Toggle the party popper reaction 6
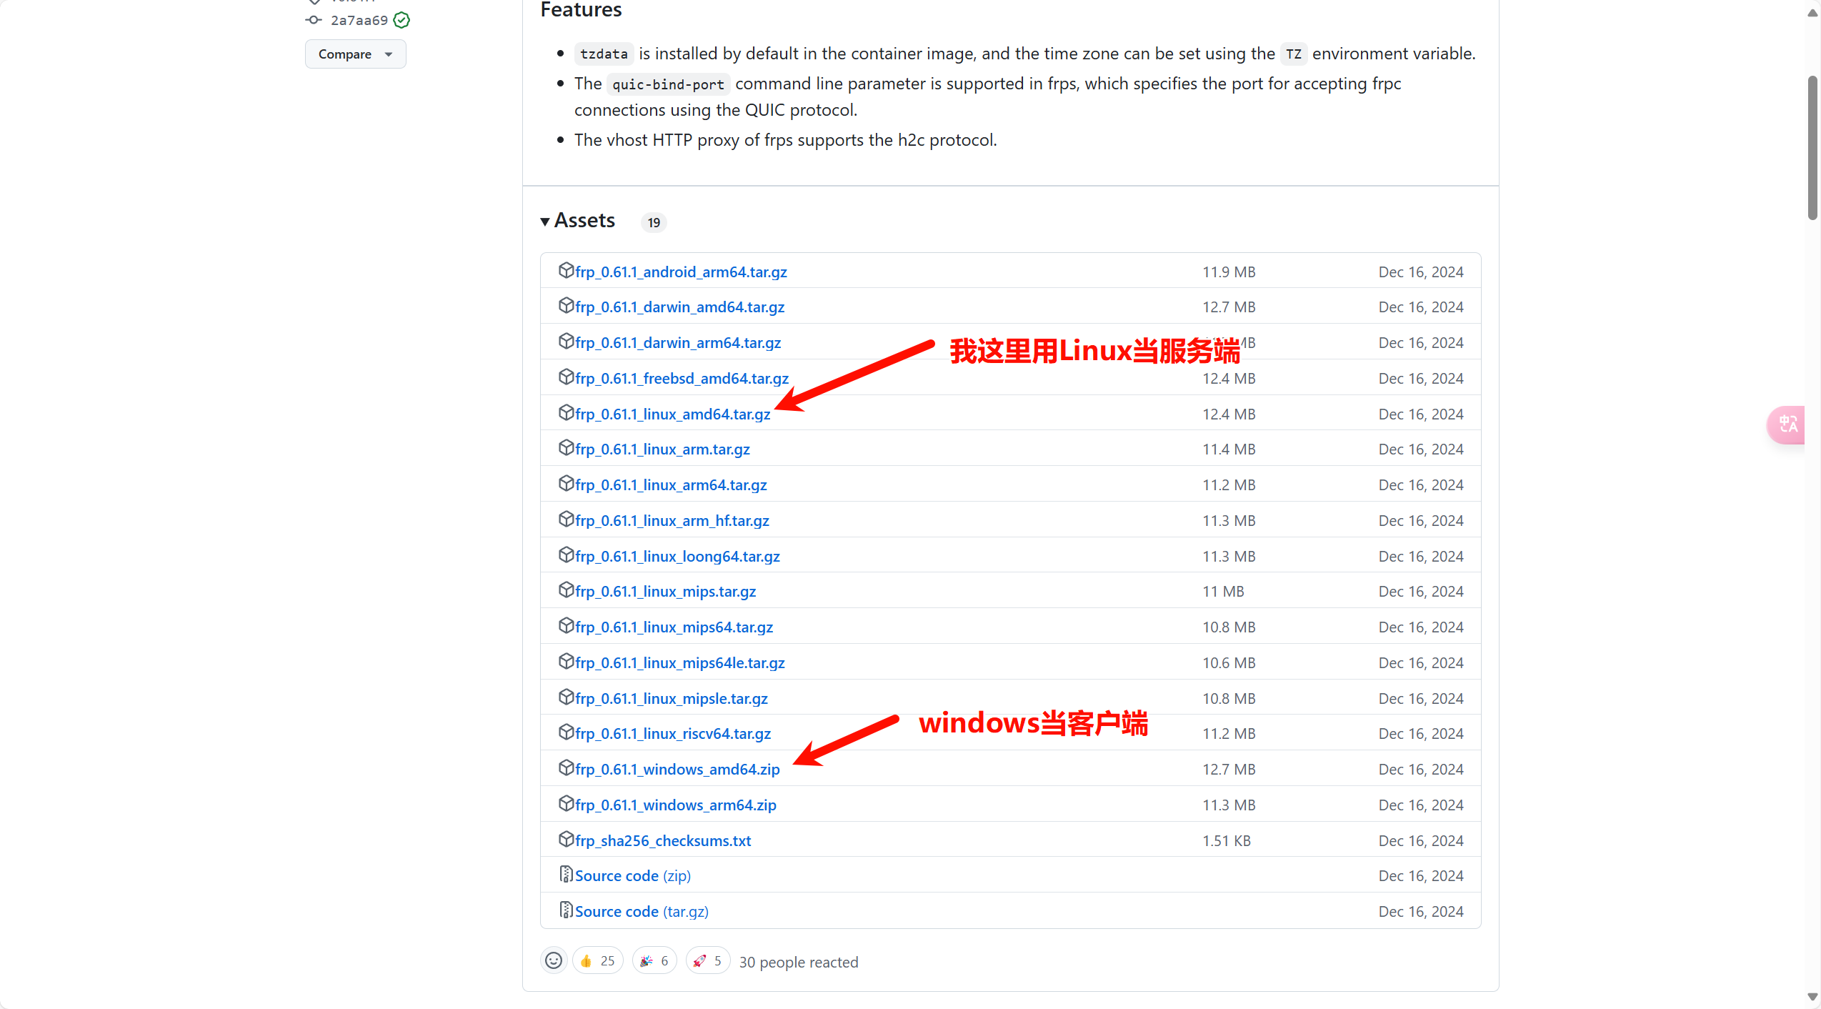Viewport: 1821px width, 1009px height. pyautogui.click(x=654, y=960)
